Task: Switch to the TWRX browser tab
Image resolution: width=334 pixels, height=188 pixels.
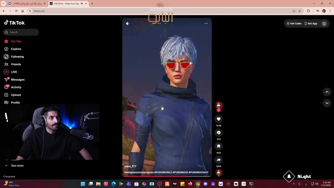Action: point(27,4)
